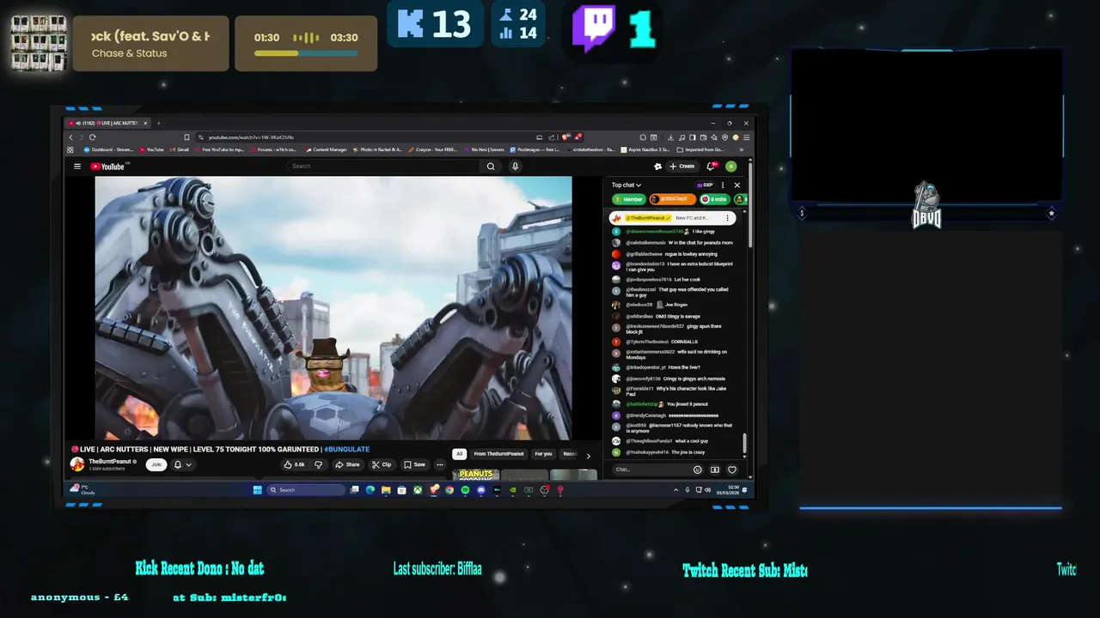This screenshot has height=618, width=1100.
Task: Switch to the LIVE ARC NUTTERS browser tab
Action: click(109, 123)
